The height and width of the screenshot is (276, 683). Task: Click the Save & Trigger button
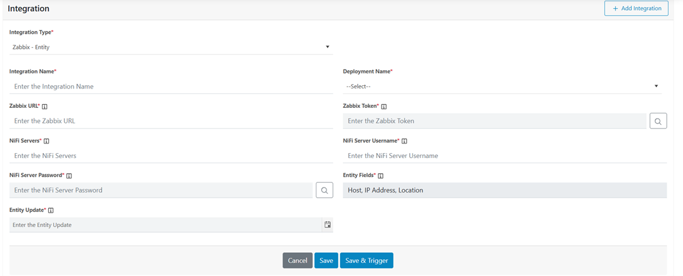[x=367, y=260]
